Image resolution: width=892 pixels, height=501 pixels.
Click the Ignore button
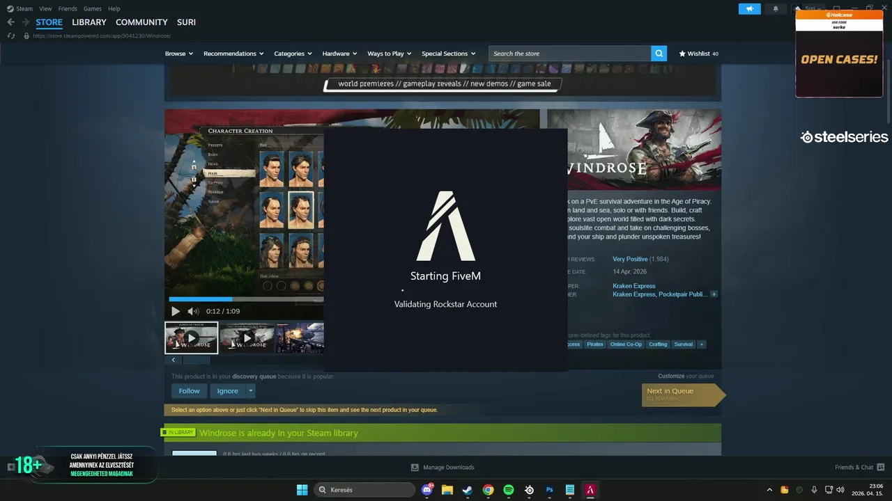pos(227,391)
